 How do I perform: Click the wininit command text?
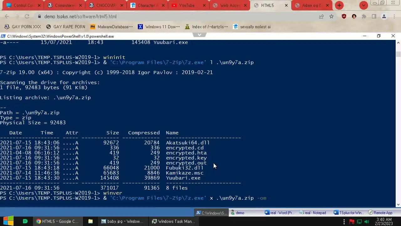(x=114, y=57)
